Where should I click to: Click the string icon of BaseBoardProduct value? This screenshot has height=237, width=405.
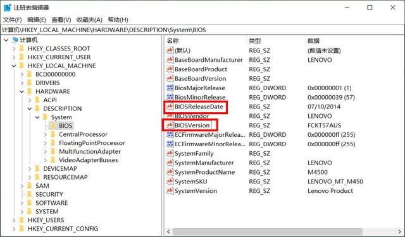click(x=170, y=69)
